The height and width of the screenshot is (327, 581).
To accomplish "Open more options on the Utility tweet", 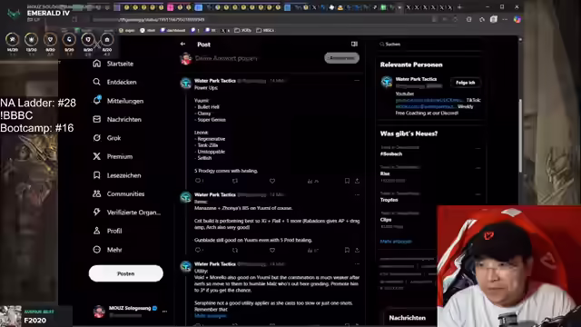I will 357,264.
